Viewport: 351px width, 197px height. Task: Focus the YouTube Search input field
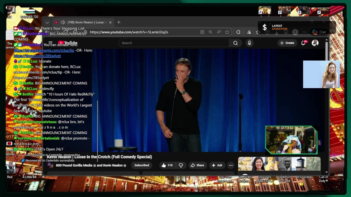coord(174,43)
